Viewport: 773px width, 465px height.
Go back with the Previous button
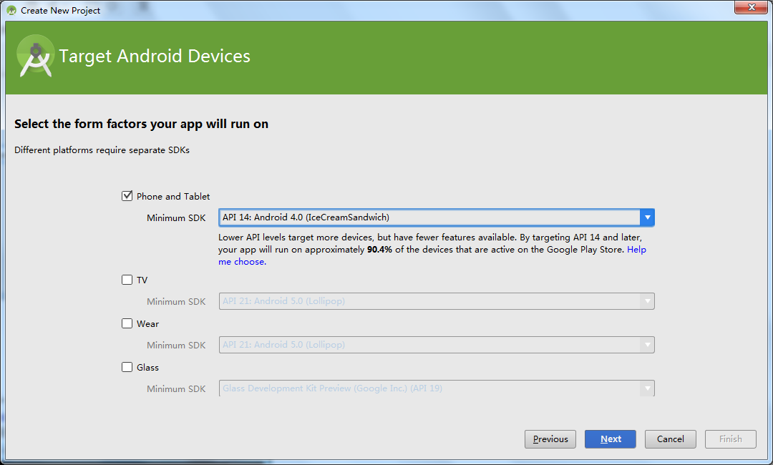pyautogui.click(x=550, y=439)
